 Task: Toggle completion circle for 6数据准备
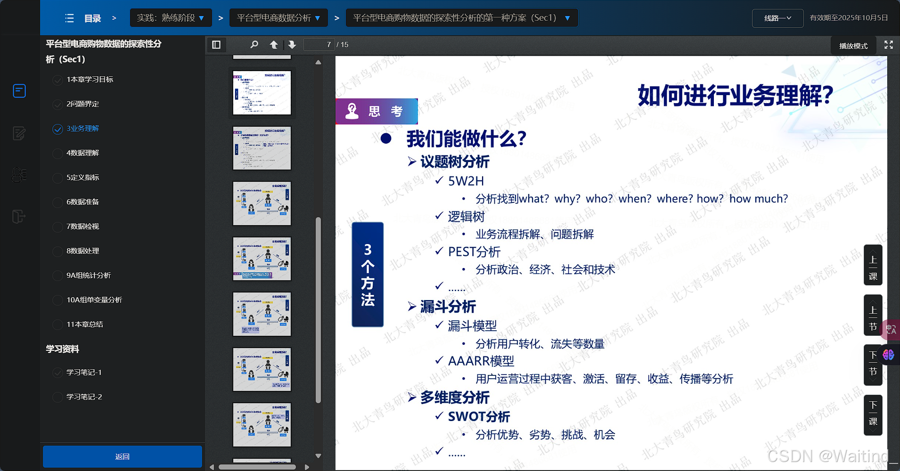pyautogui.click(x=57, y=203)
